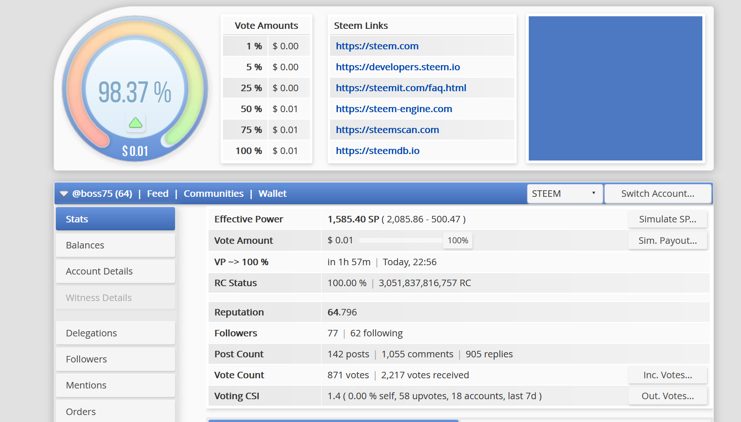
Task: Click the Switch Account... button
Action: click(x=658, y=194)
